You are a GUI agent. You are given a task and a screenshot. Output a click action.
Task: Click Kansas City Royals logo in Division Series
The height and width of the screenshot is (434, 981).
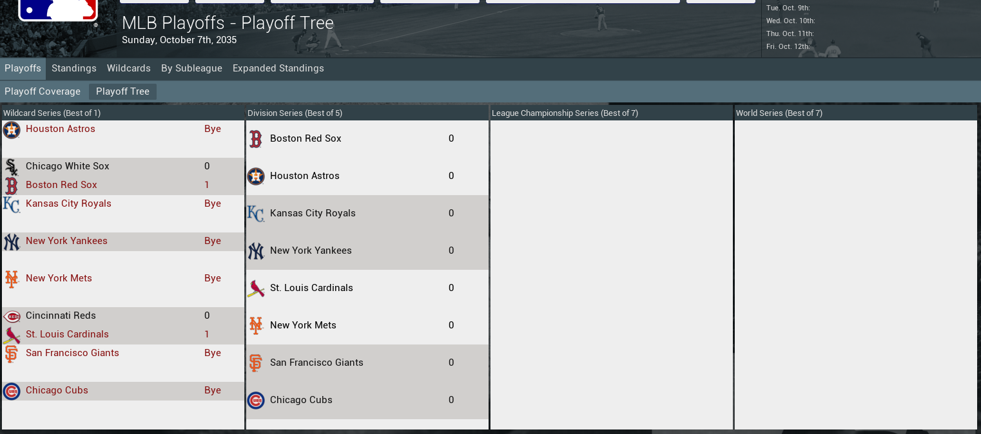[x=256, y=214]
